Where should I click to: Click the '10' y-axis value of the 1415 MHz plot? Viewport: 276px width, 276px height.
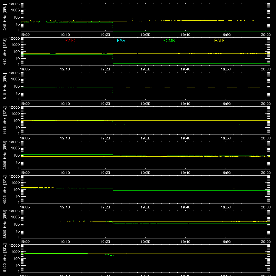click(x=18, y=128)
